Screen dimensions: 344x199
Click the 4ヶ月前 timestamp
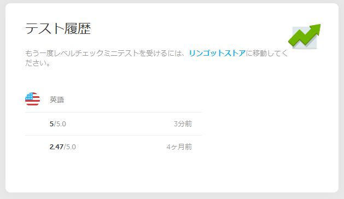[179, 147]
